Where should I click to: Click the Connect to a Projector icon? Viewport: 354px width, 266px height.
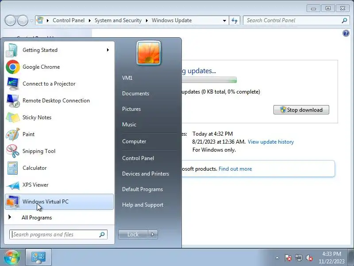pos(13,84)
